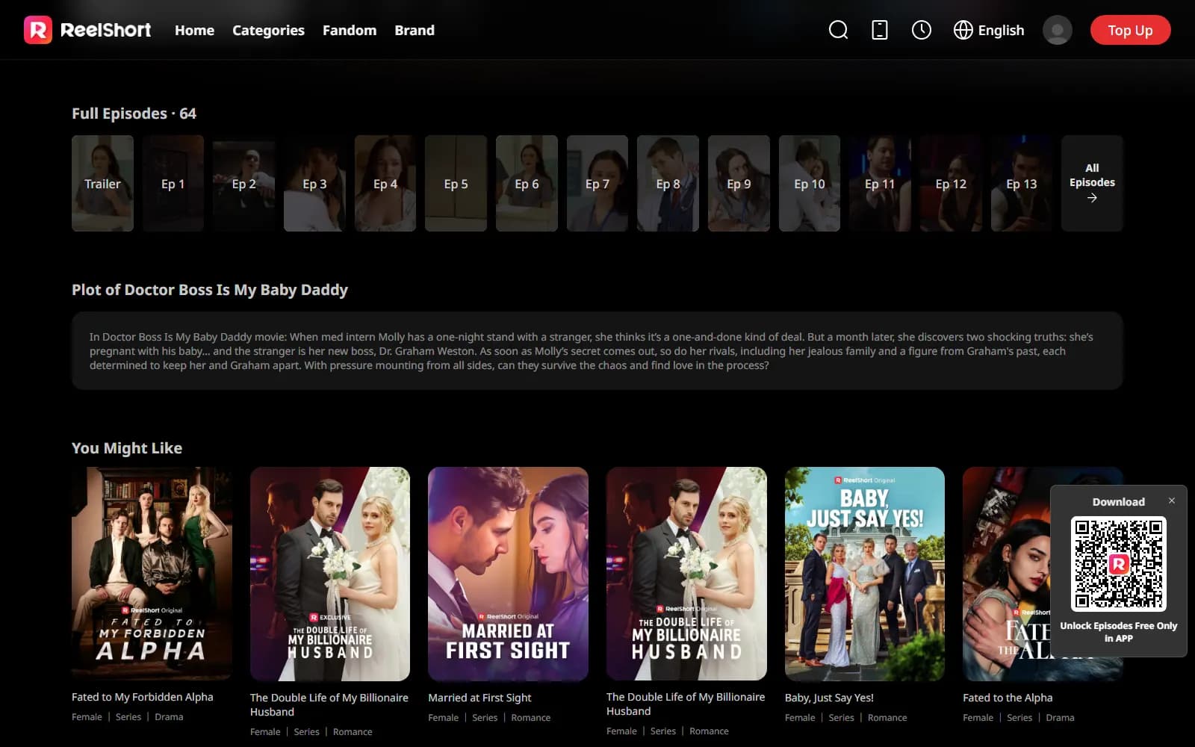
Task: Open the Fandom menu
Action: [350, 30]
